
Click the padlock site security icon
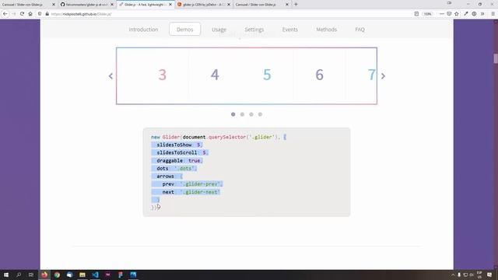[47, 14]
